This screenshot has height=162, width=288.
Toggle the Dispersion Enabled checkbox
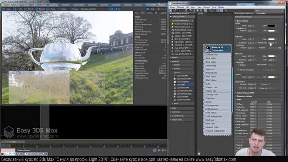[239, 65]
